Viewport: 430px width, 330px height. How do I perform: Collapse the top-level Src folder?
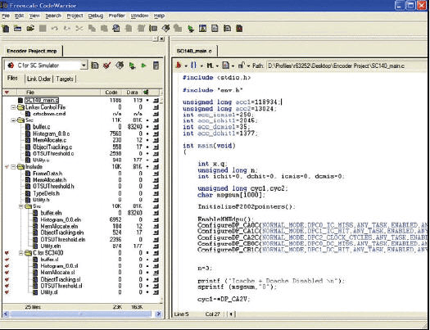click(x=13, y=120)
